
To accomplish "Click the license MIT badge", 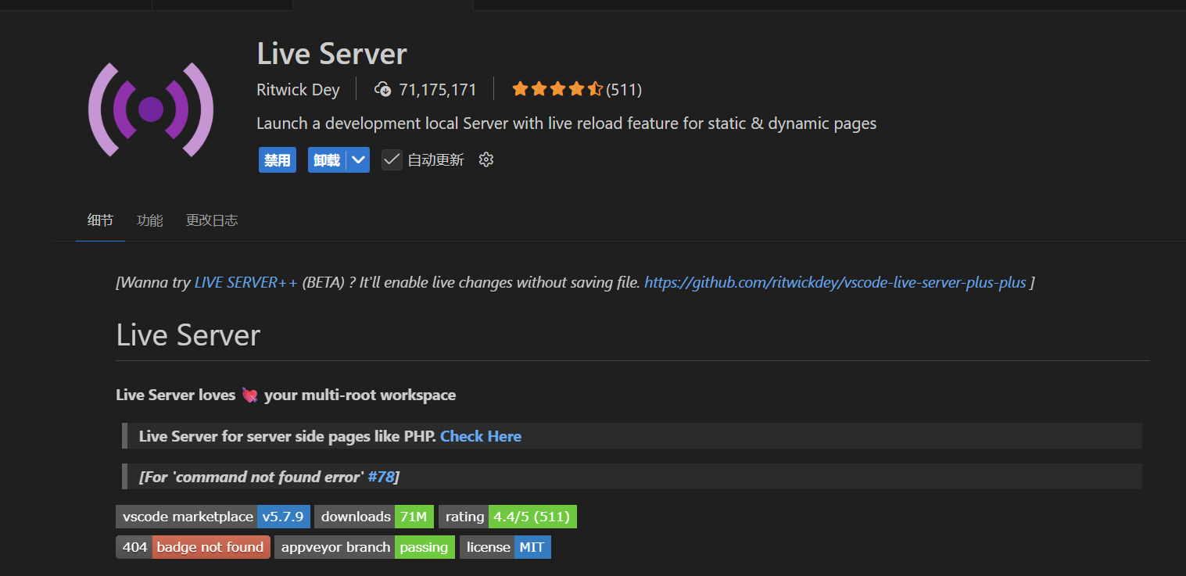I will tap(505, 547).
